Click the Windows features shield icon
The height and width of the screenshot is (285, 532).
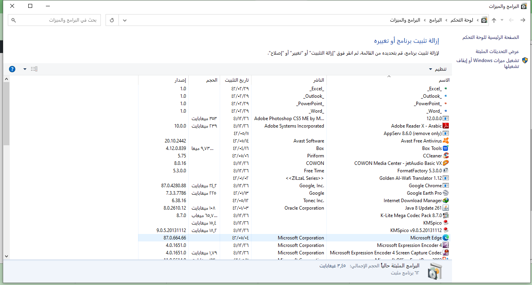pos(525,60)
